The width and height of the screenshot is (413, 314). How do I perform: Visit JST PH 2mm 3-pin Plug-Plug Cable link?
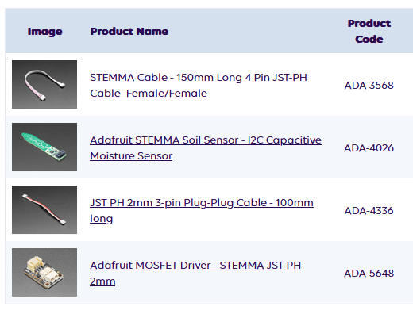[202, 210]
